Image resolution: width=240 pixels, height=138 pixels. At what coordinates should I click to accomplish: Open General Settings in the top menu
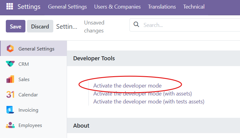click(x=67, y=7)
